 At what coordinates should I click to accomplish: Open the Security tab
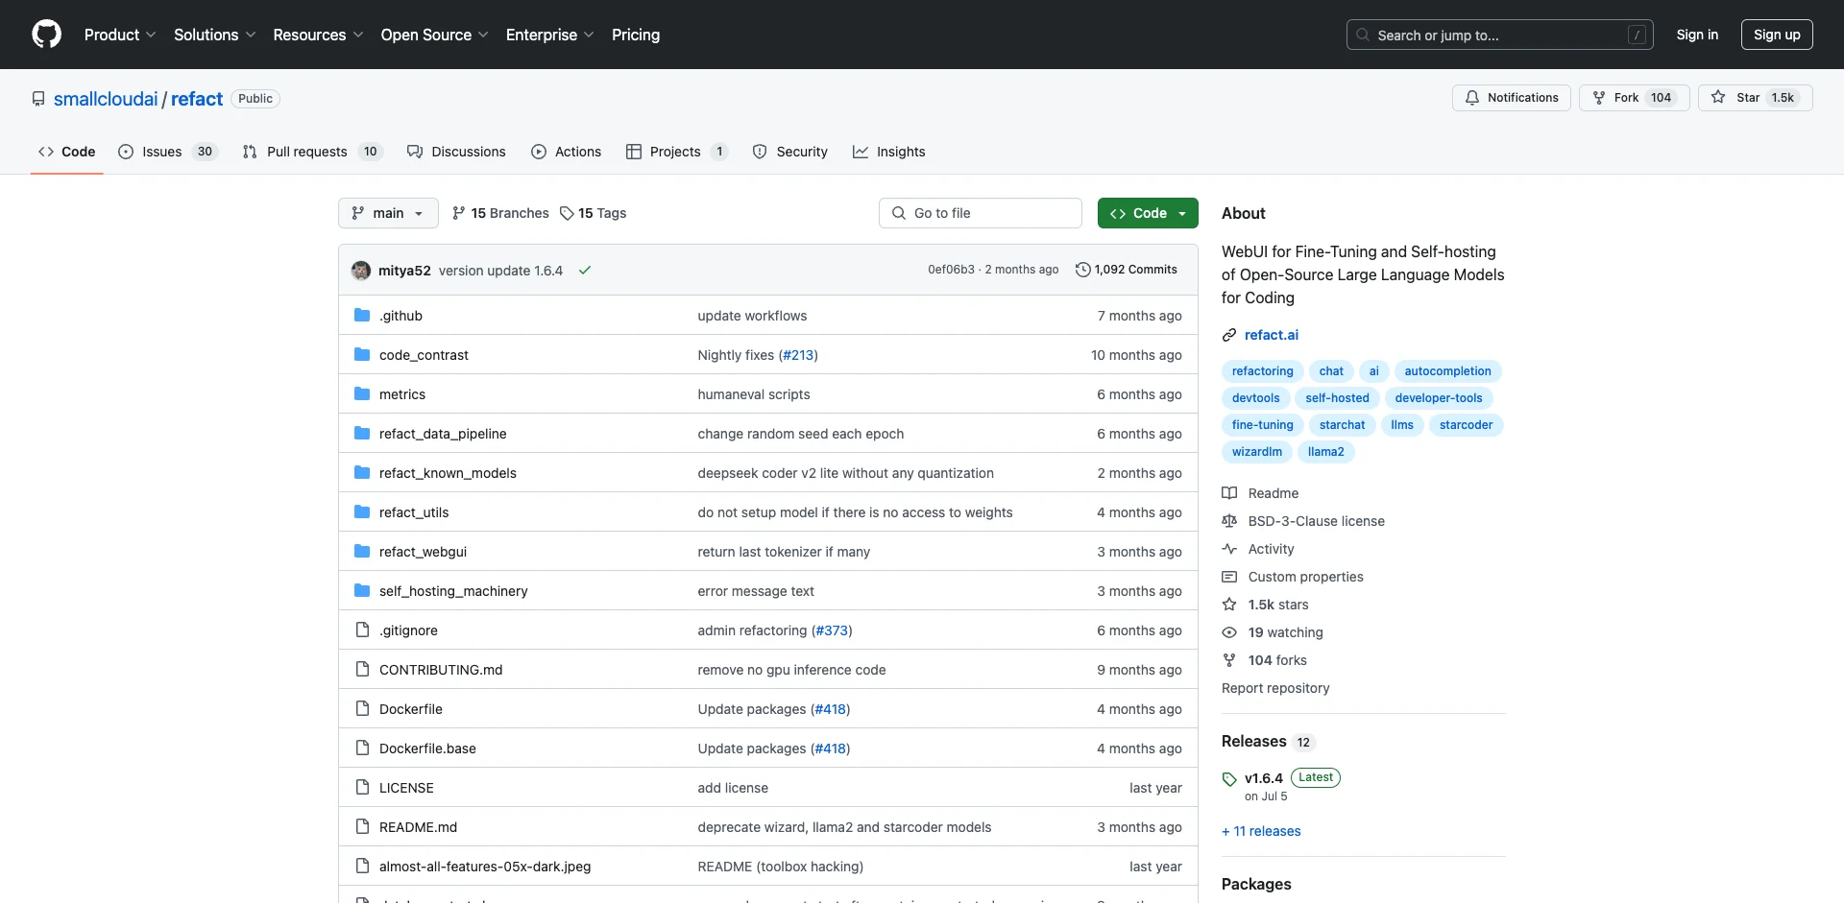click(789, 152)
